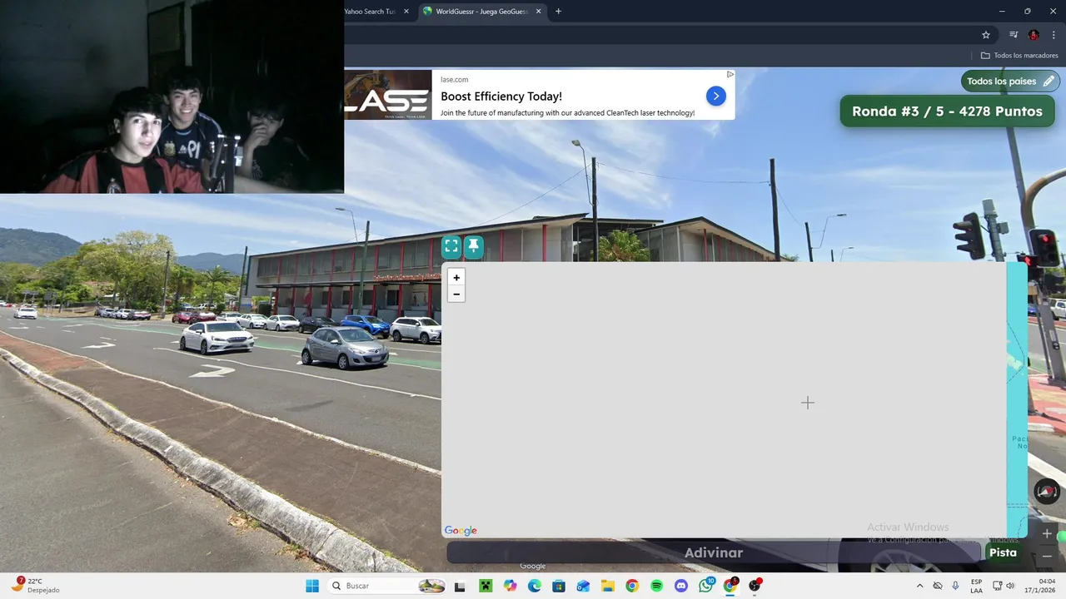Click Google logo on guess map

point(461,531)
